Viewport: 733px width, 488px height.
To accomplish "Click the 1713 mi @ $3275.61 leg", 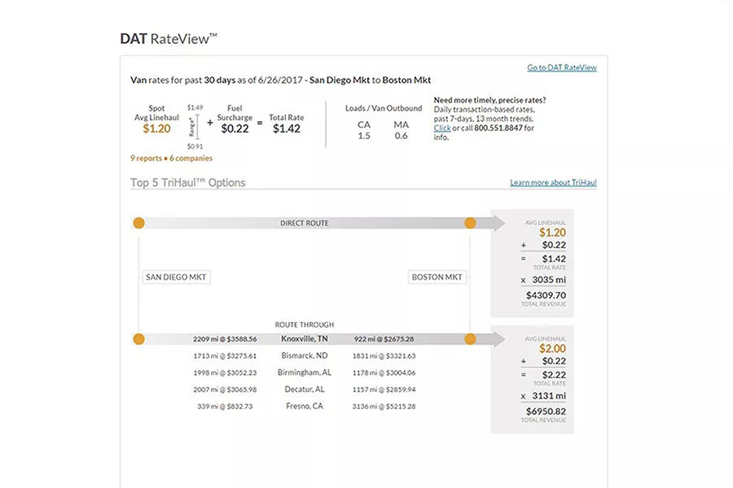I will point(225,356).
